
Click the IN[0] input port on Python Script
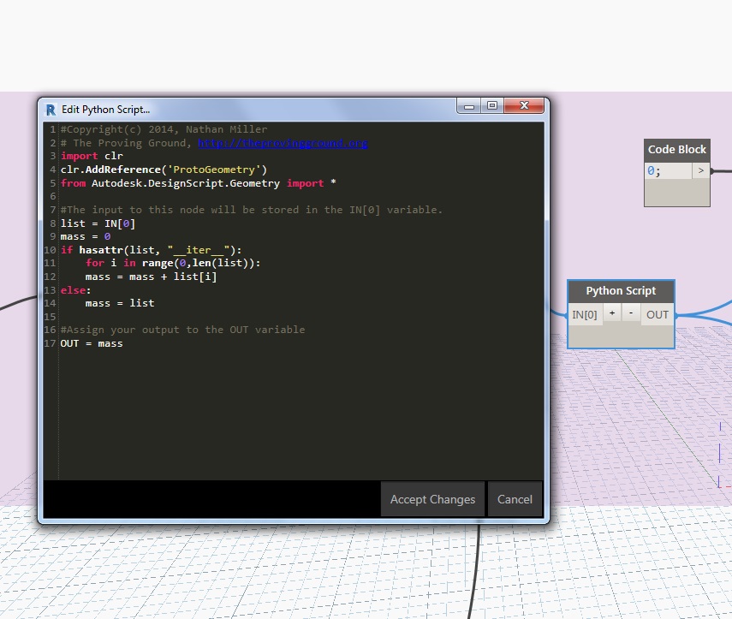point(585,313)
